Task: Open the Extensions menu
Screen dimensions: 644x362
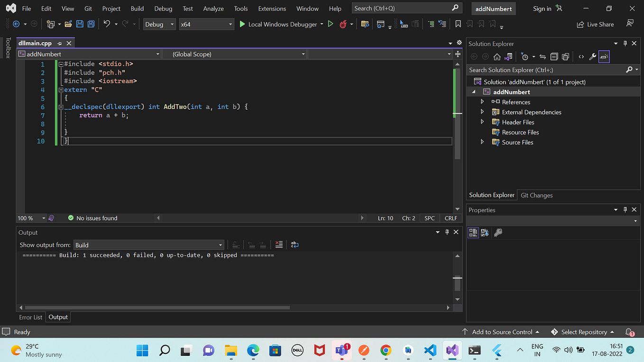Action: (x=272, y=9)
